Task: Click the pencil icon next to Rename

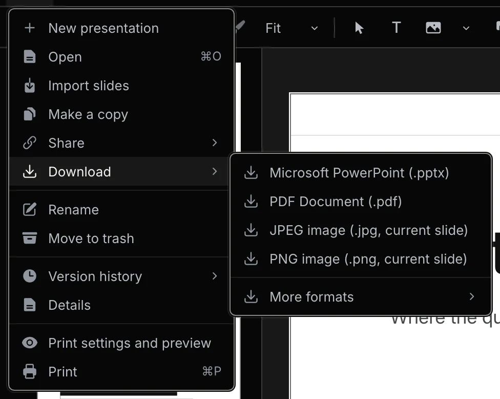Action: point(30,210)
